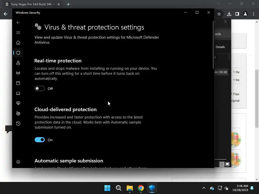Open the Chrome profile icon
Viewport: 259px width, 194px height.
point(245,14)
